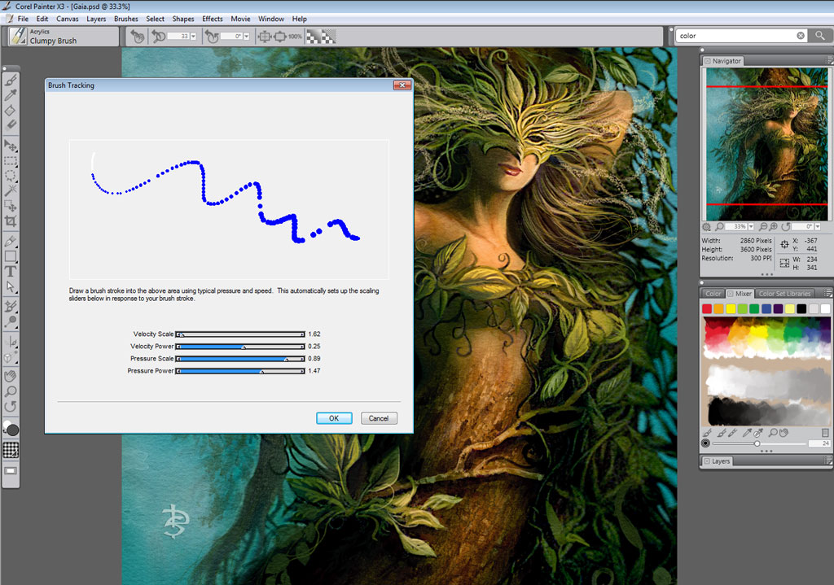Choose the Dropper tool in toolbox
834x585 pixels.
[x=11, y=96]
